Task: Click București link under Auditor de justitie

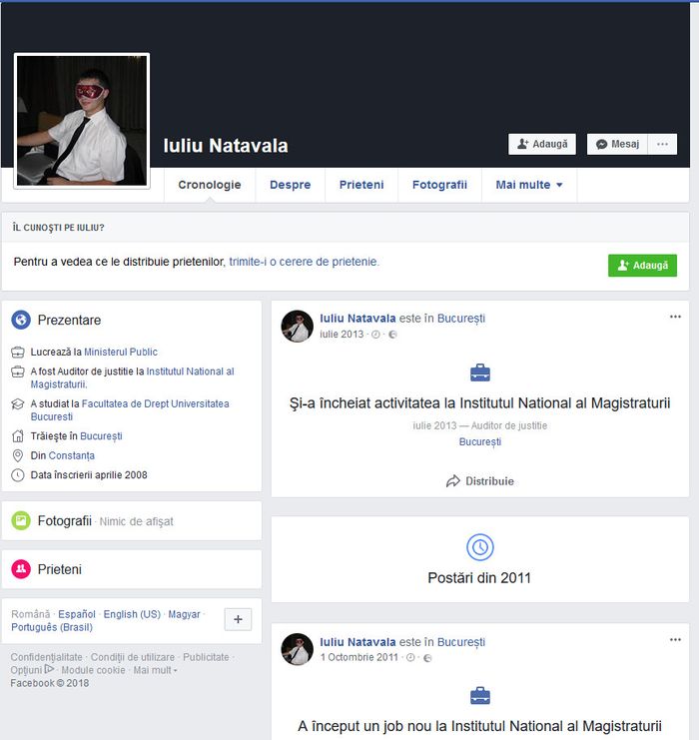Action: tap(480, 441)
